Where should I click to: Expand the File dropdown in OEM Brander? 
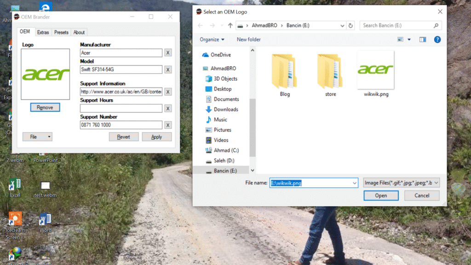pos(37,137)
